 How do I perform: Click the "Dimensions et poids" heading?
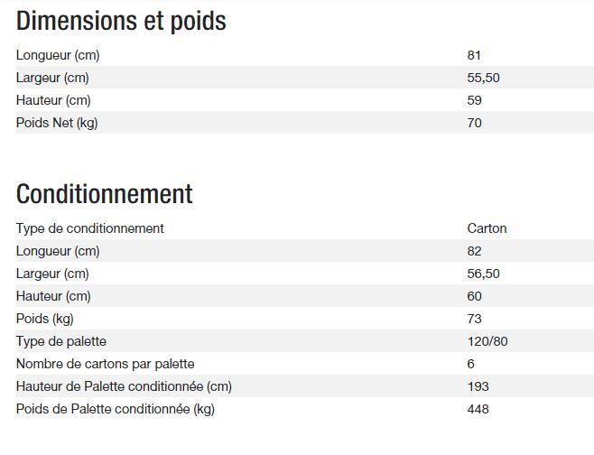point(121,22)
